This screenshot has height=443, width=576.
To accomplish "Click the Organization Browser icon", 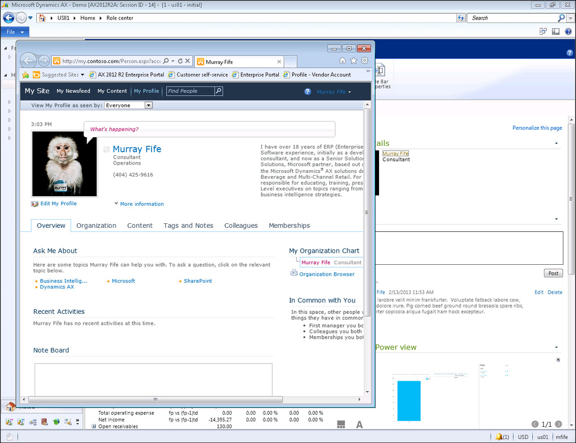I will tap(294, 273).
